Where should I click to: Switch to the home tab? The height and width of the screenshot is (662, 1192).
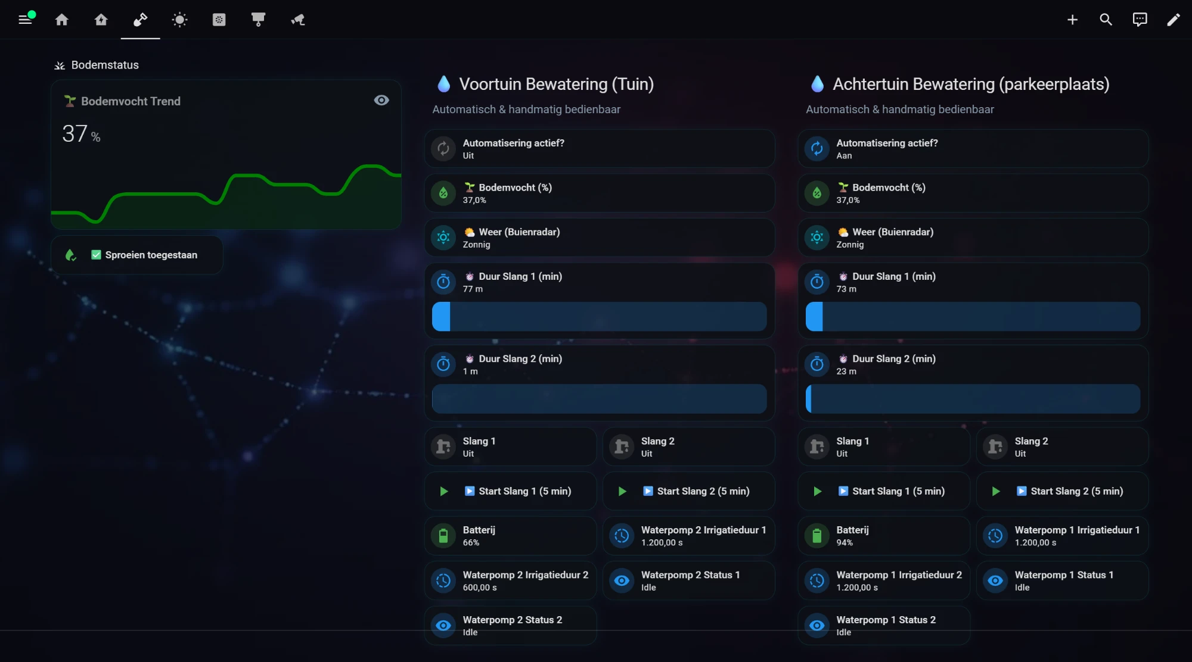(62, 20)
